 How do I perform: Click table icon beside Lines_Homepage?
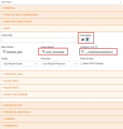pyautogui.click(x=43, y=52)
